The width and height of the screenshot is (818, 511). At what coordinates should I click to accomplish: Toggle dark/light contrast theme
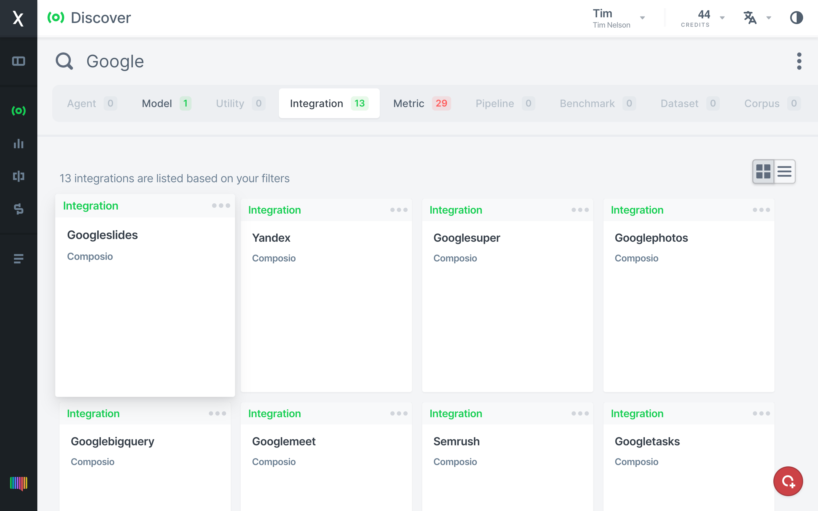(796, 18)
